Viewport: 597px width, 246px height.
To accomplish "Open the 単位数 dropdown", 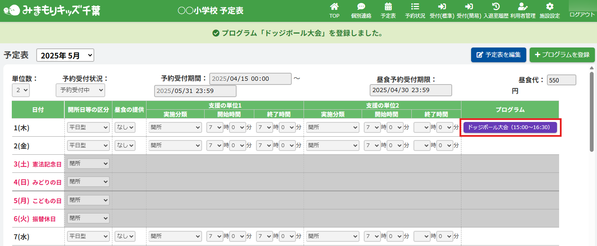I will coord(21,90).
